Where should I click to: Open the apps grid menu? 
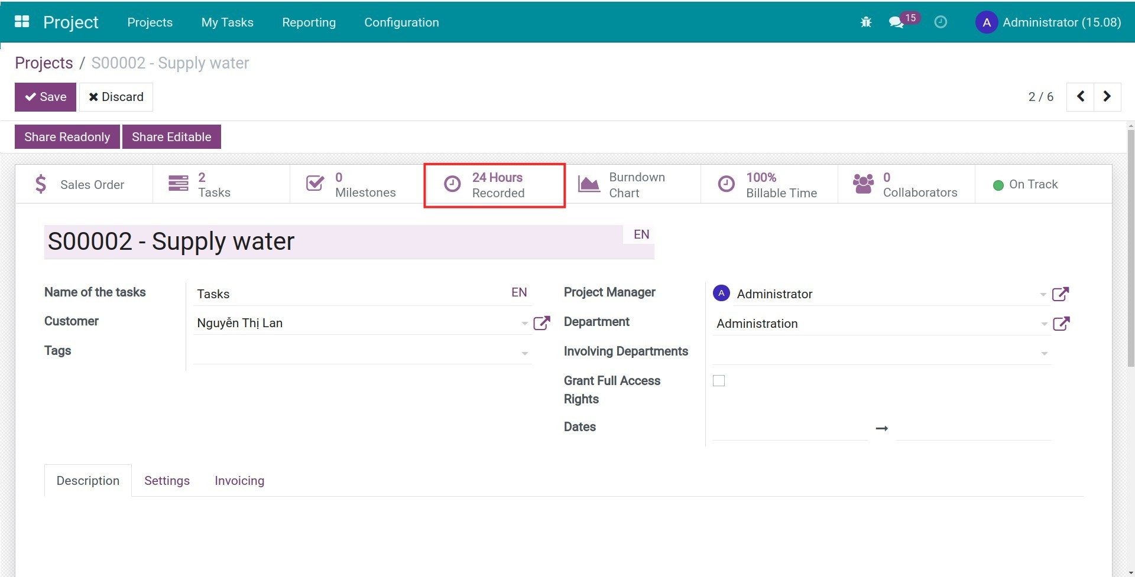pyautogui.click(x=21, y=21)
